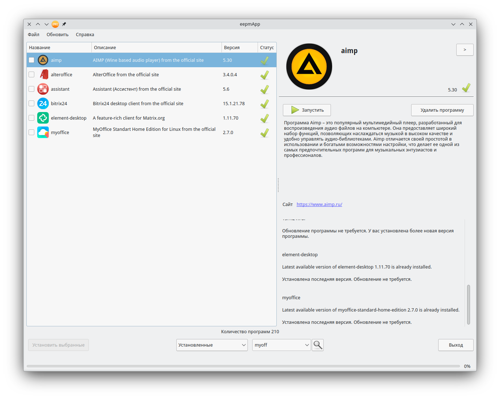Tick the myoffice checkbox

pos(31,132)
